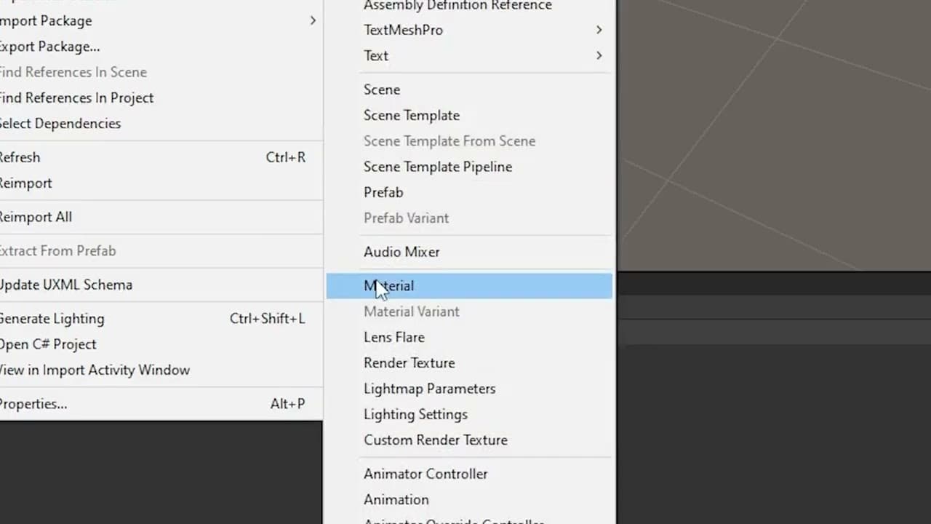931x524 pixels.
Task: Add an Audio Mixer asset
Action: point(401,252)
